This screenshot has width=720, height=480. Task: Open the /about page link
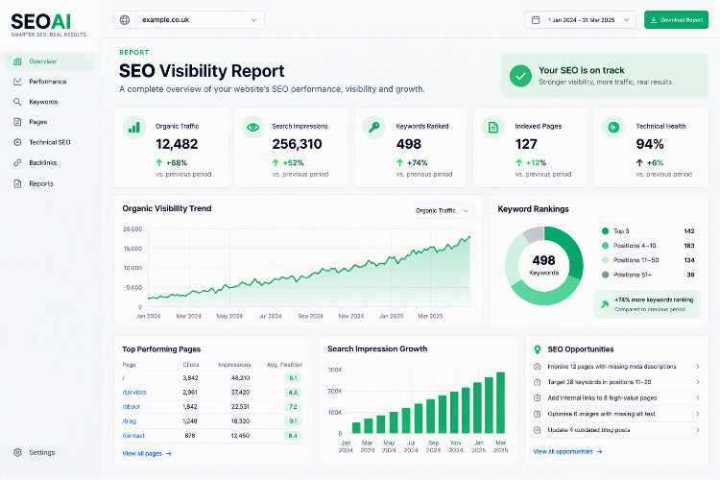(x=131, y=407)
